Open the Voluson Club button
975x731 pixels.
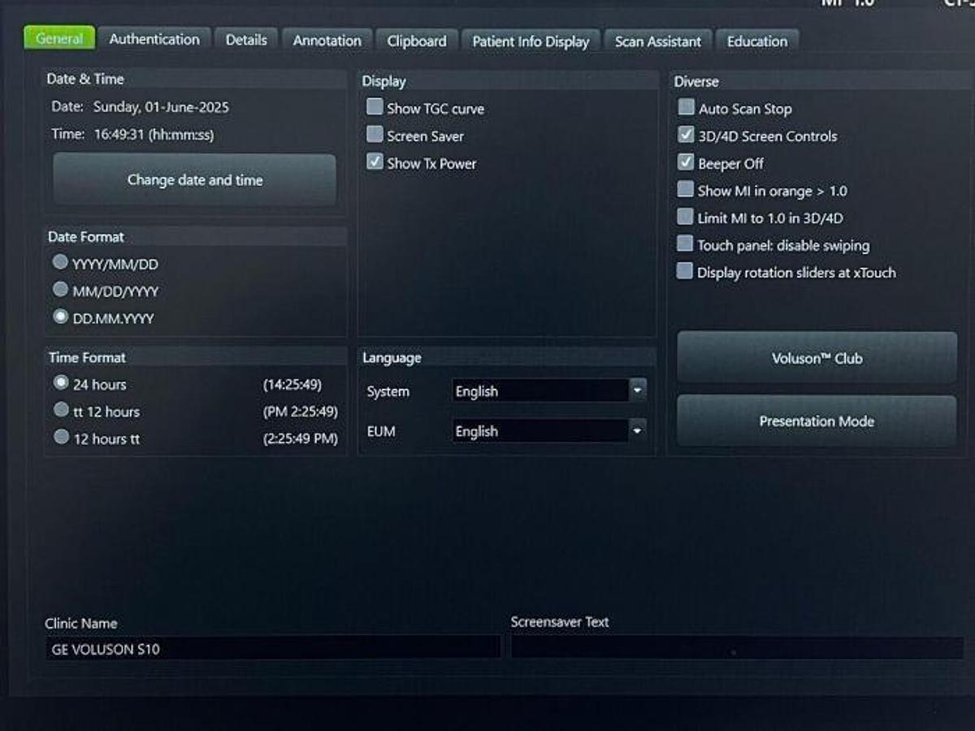(817, 358)
